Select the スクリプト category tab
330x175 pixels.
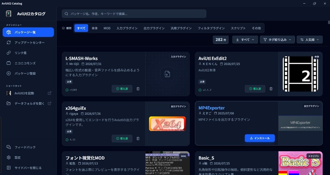(x=238, y=28)
